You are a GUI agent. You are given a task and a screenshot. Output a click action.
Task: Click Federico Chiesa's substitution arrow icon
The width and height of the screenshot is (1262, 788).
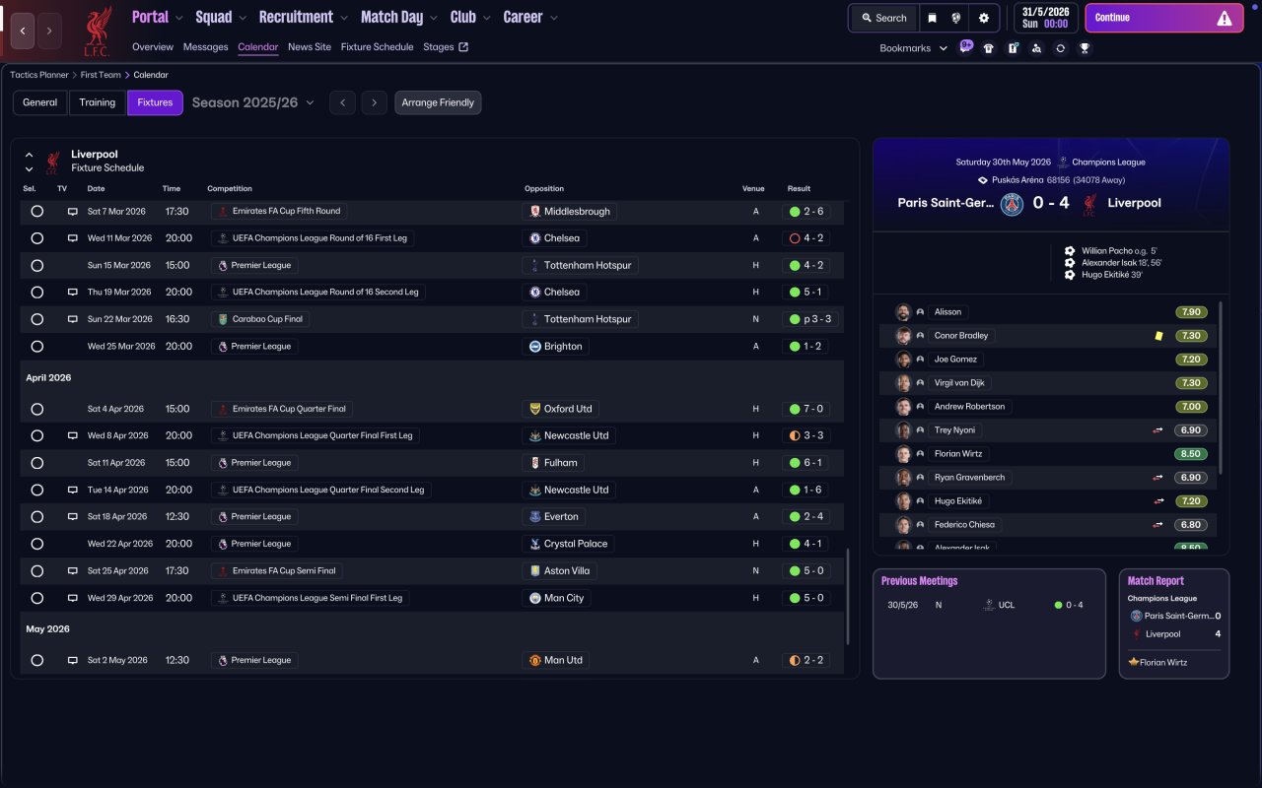1159,525
